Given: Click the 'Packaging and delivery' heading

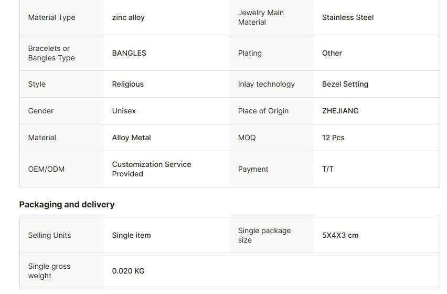Looking at the screenshot, I should (x=67, y=204).
